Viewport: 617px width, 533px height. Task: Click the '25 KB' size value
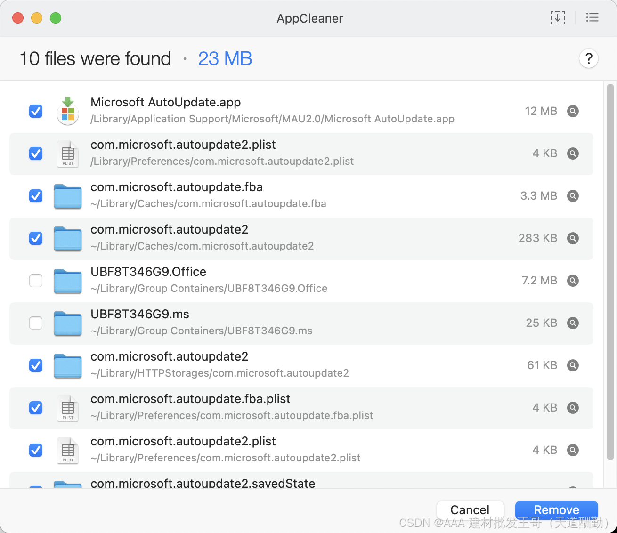[542, 323]
